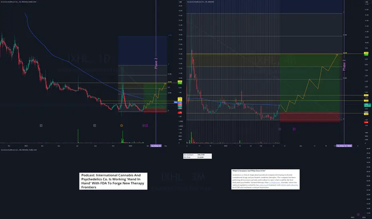Click the 'Phase 2' label on the 4h chart
This screenshot has height=219, width=372.
click(x=344, y=65)
